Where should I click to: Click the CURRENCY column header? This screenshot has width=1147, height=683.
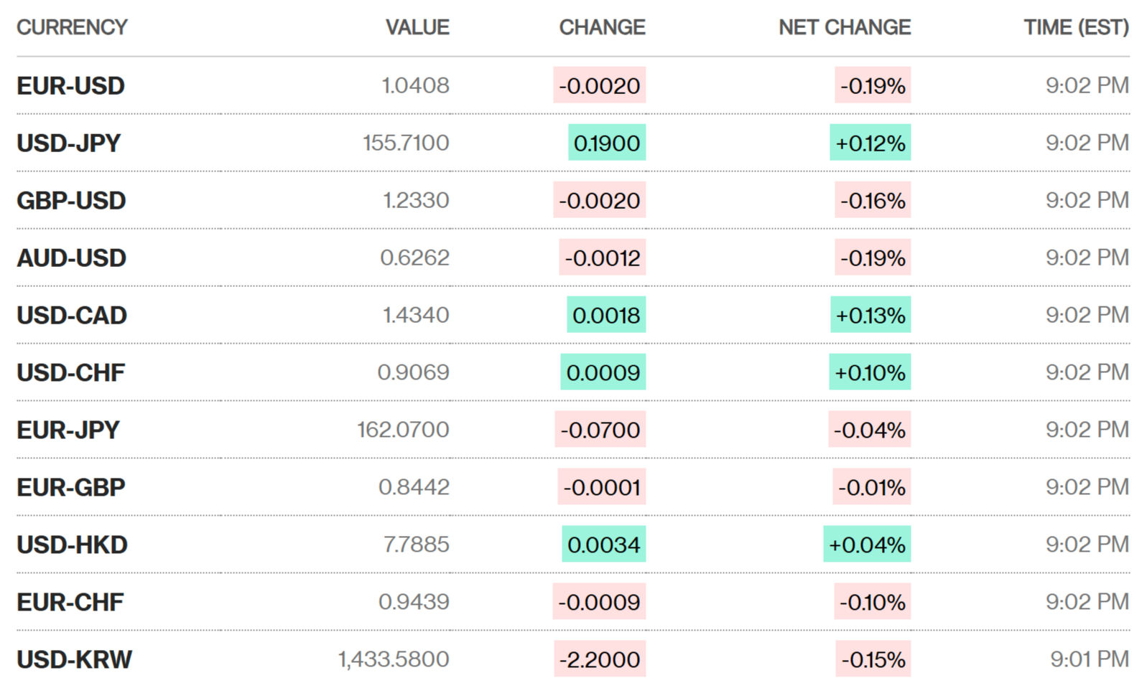pos(72,27)
